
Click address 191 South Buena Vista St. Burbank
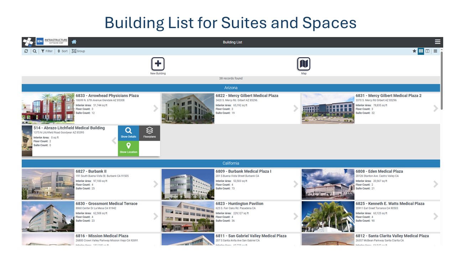(102, 176)
